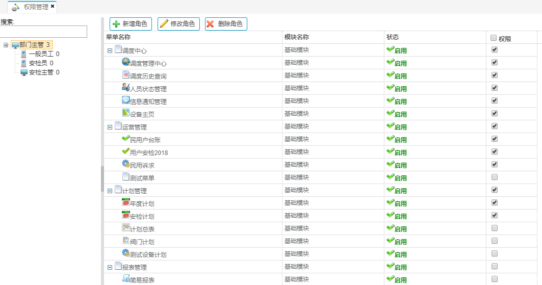Collapse the 部门主管 role tree node
542x285 pixels.
(x=6, y=45)
